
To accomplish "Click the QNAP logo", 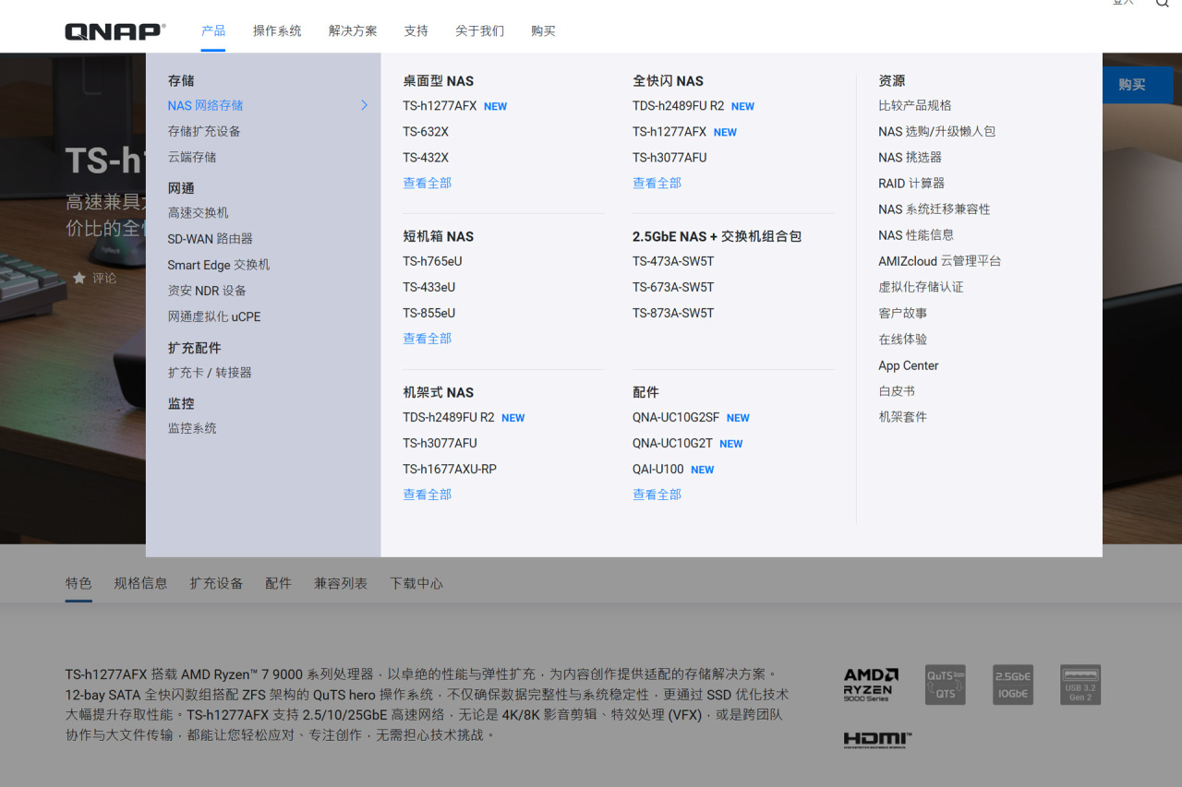I will coord(115,30).
